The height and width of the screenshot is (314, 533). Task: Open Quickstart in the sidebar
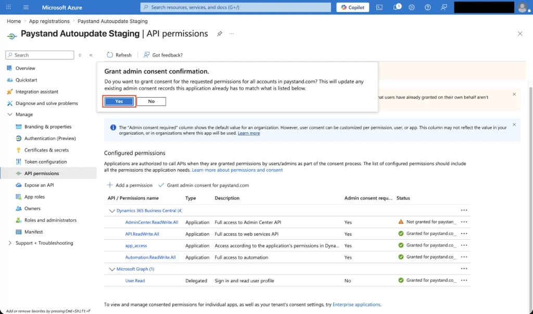(x=26, y=80)
